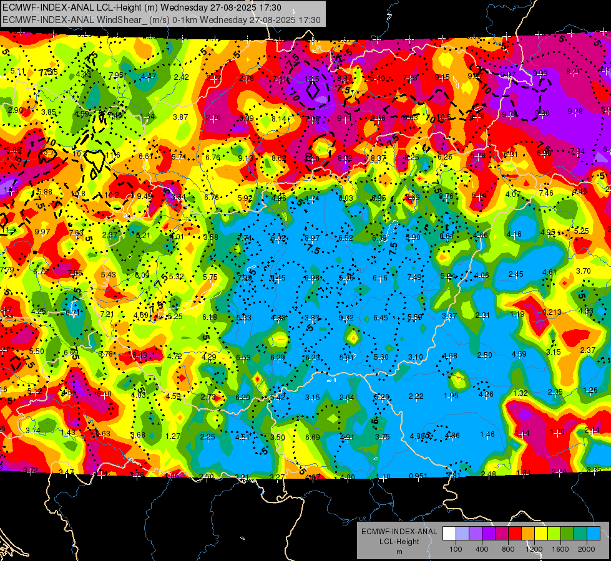Viewport: 611px width, 561px height.
Task: Click the map value 11.6
Action: tap(113, 155)
